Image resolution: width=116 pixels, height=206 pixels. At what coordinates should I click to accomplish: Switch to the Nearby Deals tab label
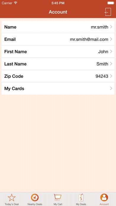pos(35,204)
